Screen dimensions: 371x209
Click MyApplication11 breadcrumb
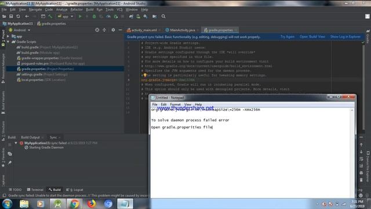click(18, 24)
